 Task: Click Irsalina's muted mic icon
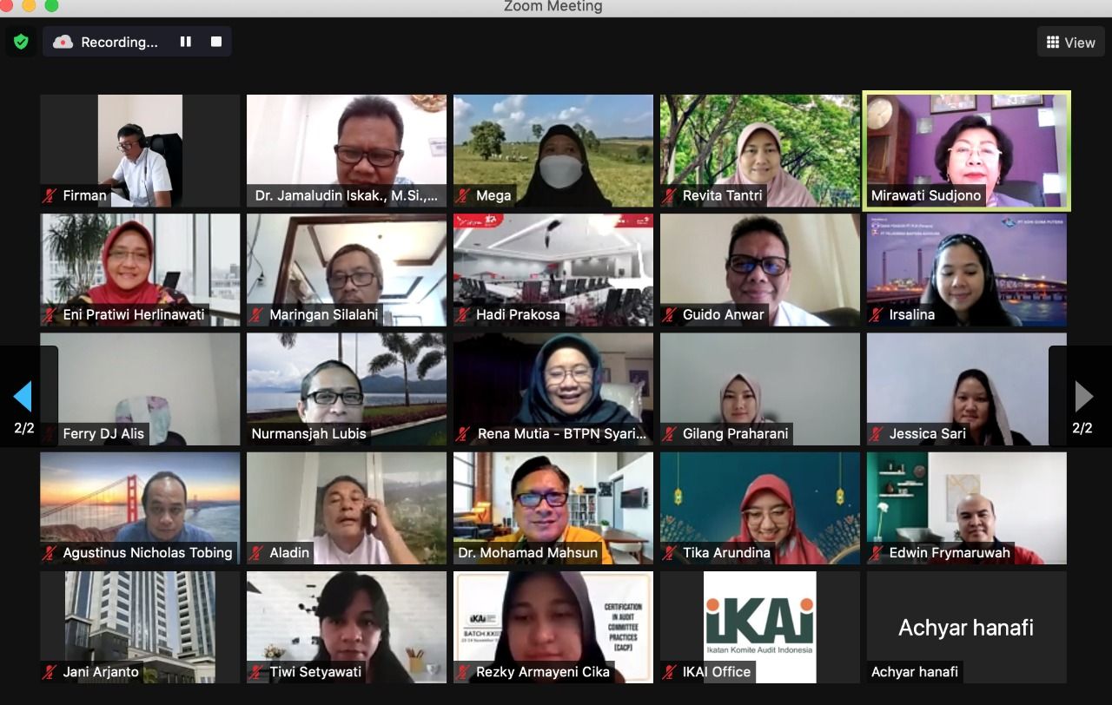click(x=877, y=314)
